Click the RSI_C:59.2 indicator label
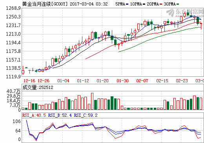204x143 pixels. pyautogui.click(x=86, y=115)
